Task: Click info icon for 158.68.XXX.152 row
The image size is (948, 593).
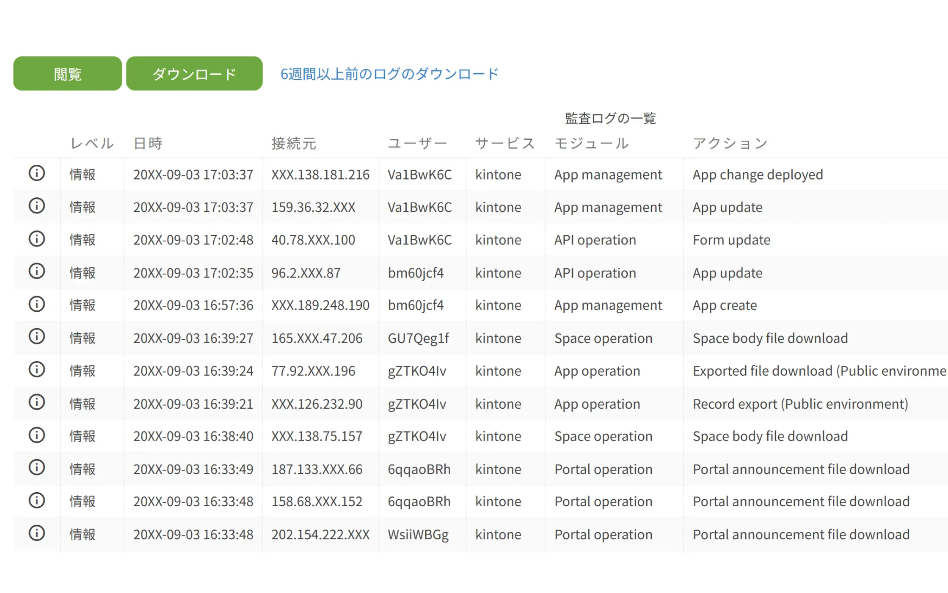Action: 37,501
